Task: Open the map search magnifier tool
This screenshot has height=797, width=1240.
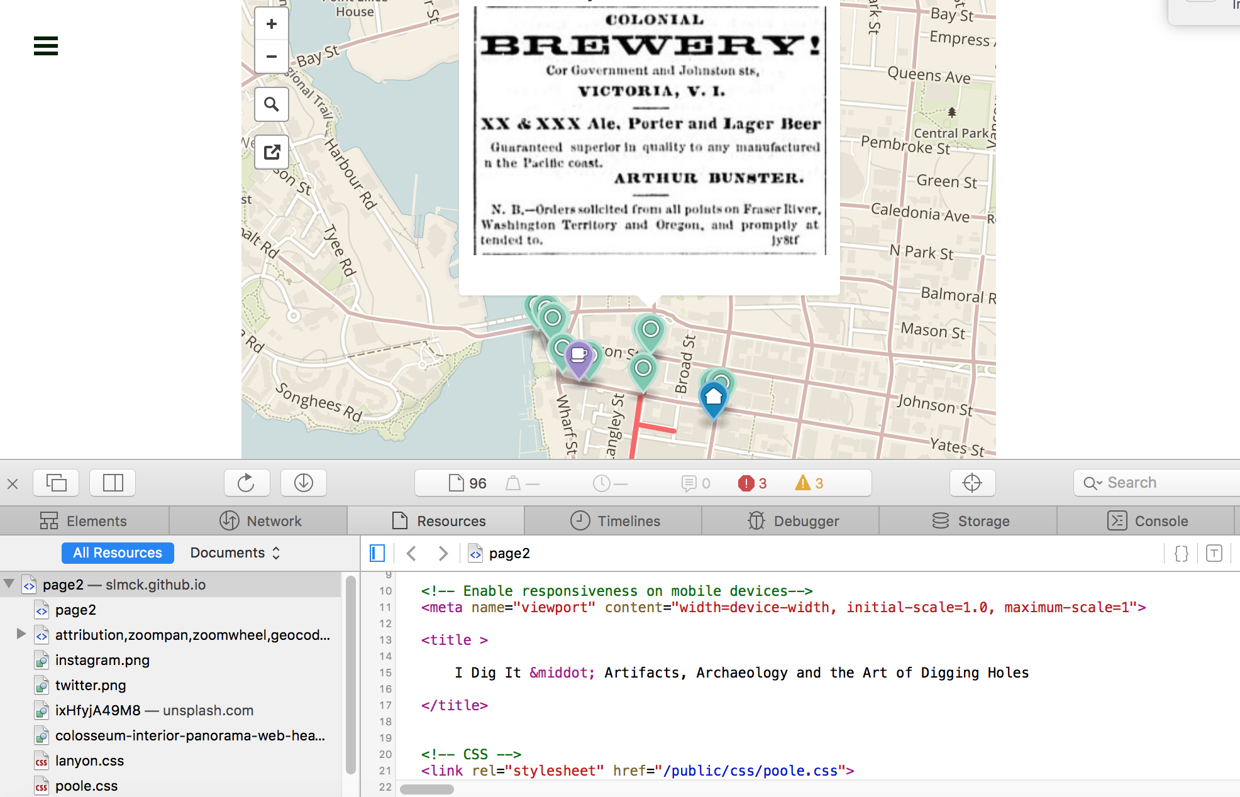Action: [x=272, y=104]
